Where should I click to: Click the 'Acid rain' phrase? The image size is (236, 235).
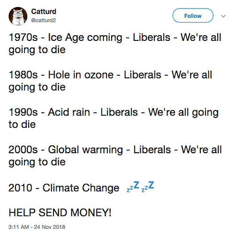coord(69,112)
